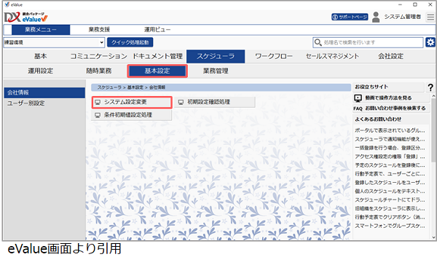Screen dimensions: 437x265
Task: Click the blue gear settings icon
Action: (430, 42)
